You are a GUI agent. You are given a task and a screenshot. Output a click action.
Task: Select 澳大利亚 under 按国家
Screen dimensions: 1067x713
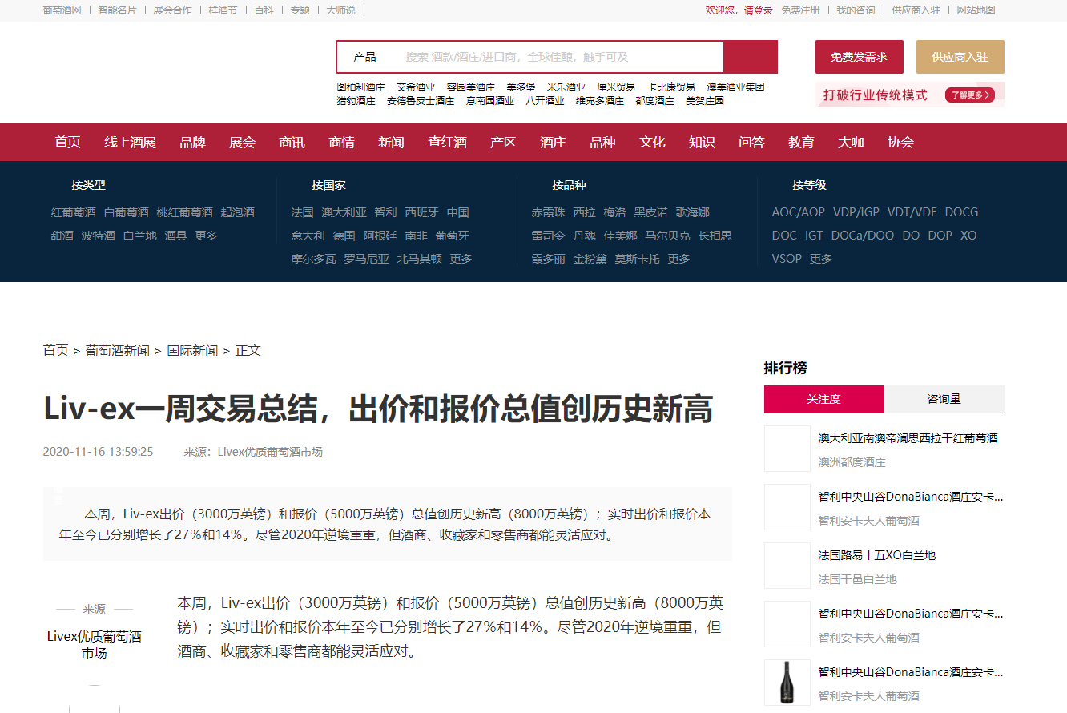click(344, 212)
